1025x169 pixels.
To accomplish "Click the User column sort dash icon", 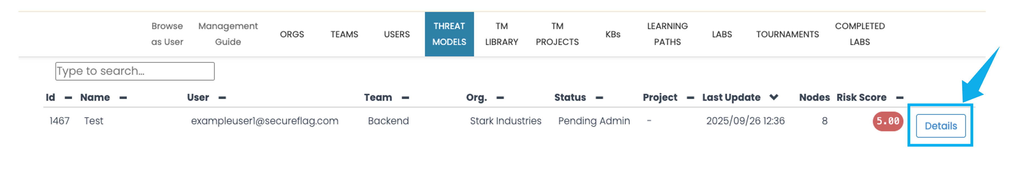I will (x=222, y=98).
